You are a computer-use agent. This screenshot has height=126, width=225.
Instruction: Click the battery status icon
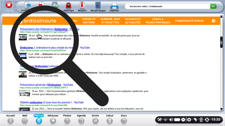point(177,119)
